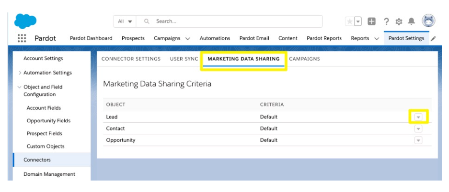Open the Contact row action dropdown
The image size is (449, 192).
418,128
